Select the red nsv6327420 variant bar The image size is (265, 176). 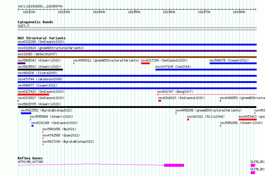coord(33,95)
